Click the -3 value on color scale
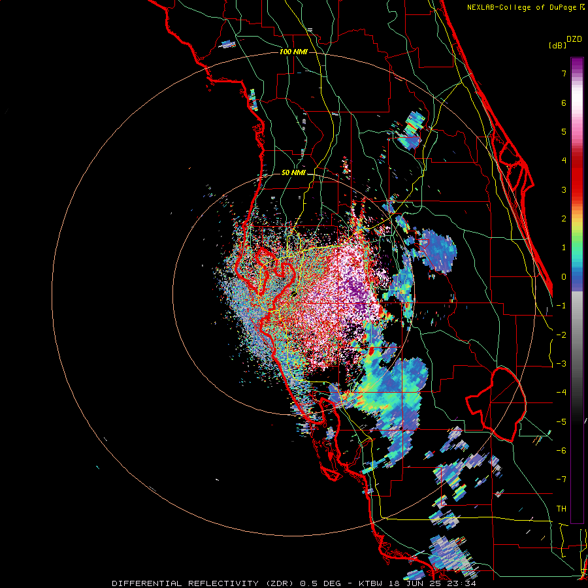The height and width of the screenshot is (588, 588). tap(561, 364)
